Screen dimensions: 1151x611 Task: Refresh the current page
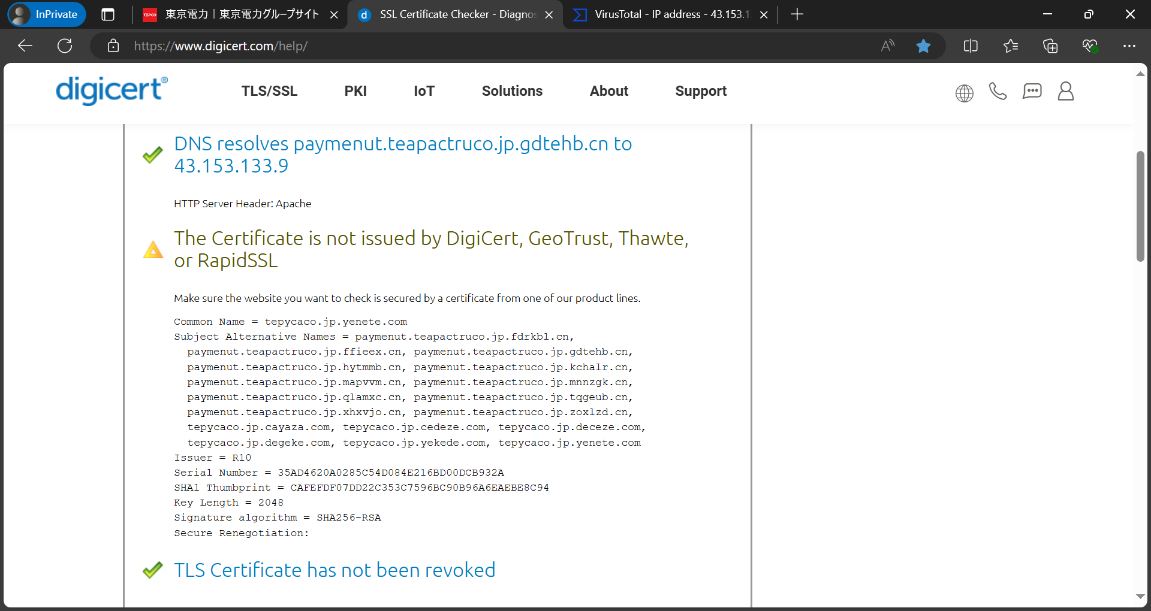click(65, 46)
